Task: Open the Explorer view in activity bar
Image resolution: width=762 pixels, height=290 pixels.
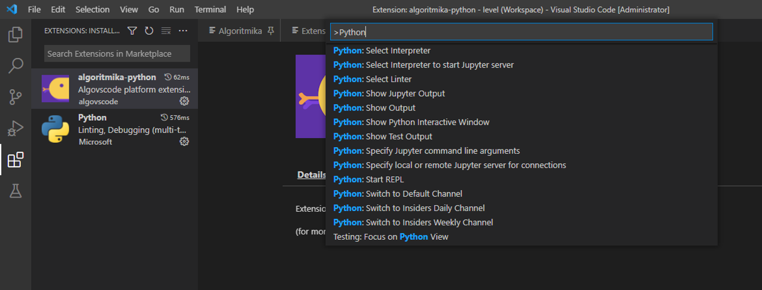Action: point(16,34)
